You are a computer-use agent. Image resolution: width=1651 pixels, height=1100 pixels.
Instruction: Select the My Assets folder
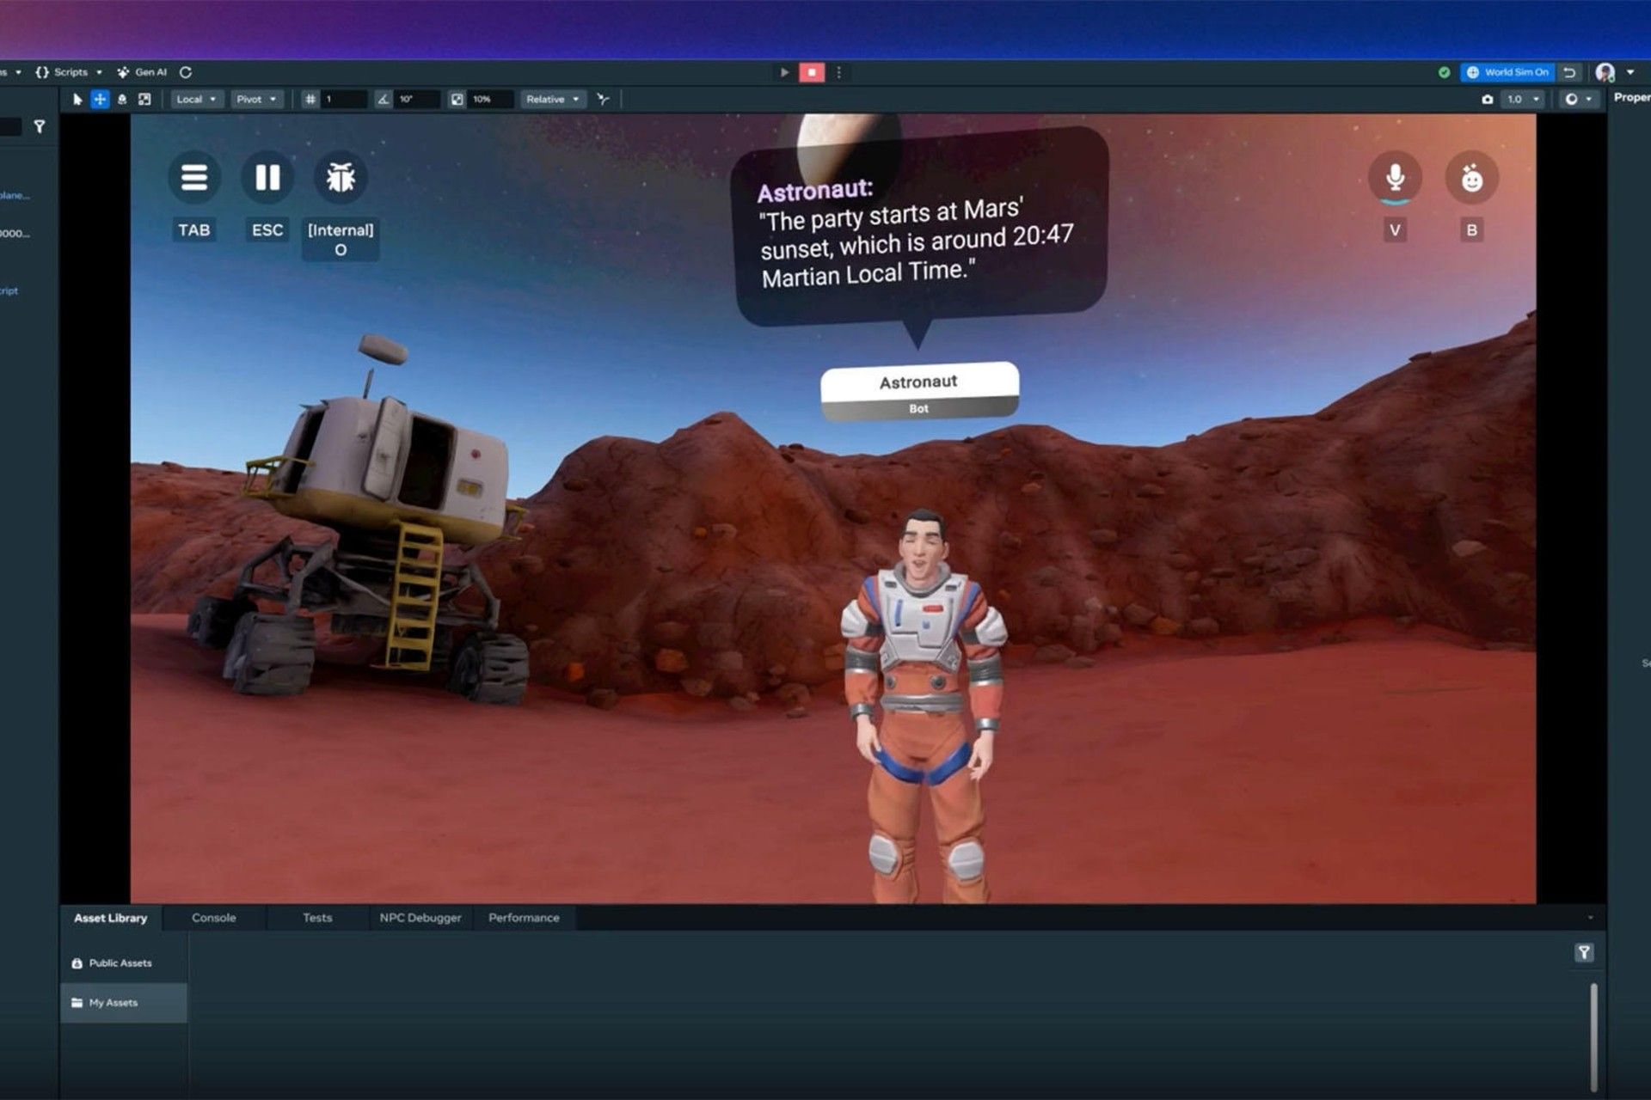(114, 1003)
